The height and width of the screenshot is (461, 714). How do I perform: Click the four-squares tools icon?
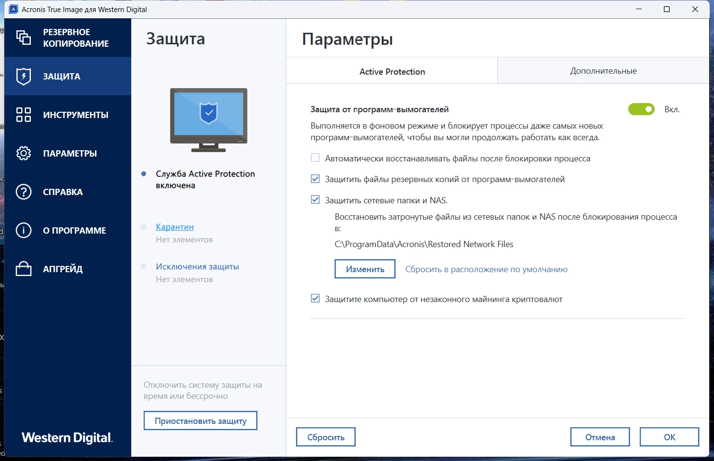24,115
